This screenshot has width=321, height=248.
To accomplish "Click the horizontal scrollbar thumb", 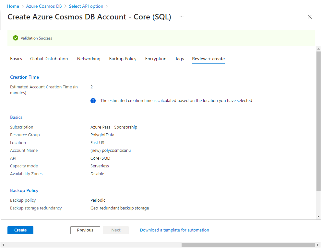I will tap(248, 245).
